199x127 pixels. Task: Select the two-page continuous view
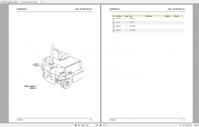[191, 125]
